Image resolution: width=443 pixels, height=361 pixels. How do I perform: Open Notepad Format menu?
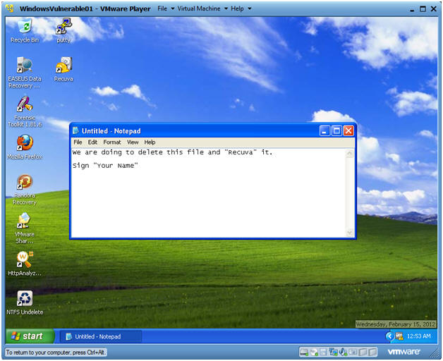(112, 142)
